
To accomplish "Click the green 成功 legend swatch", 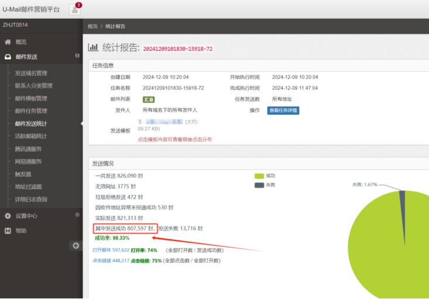I will (x=259, y=176).
